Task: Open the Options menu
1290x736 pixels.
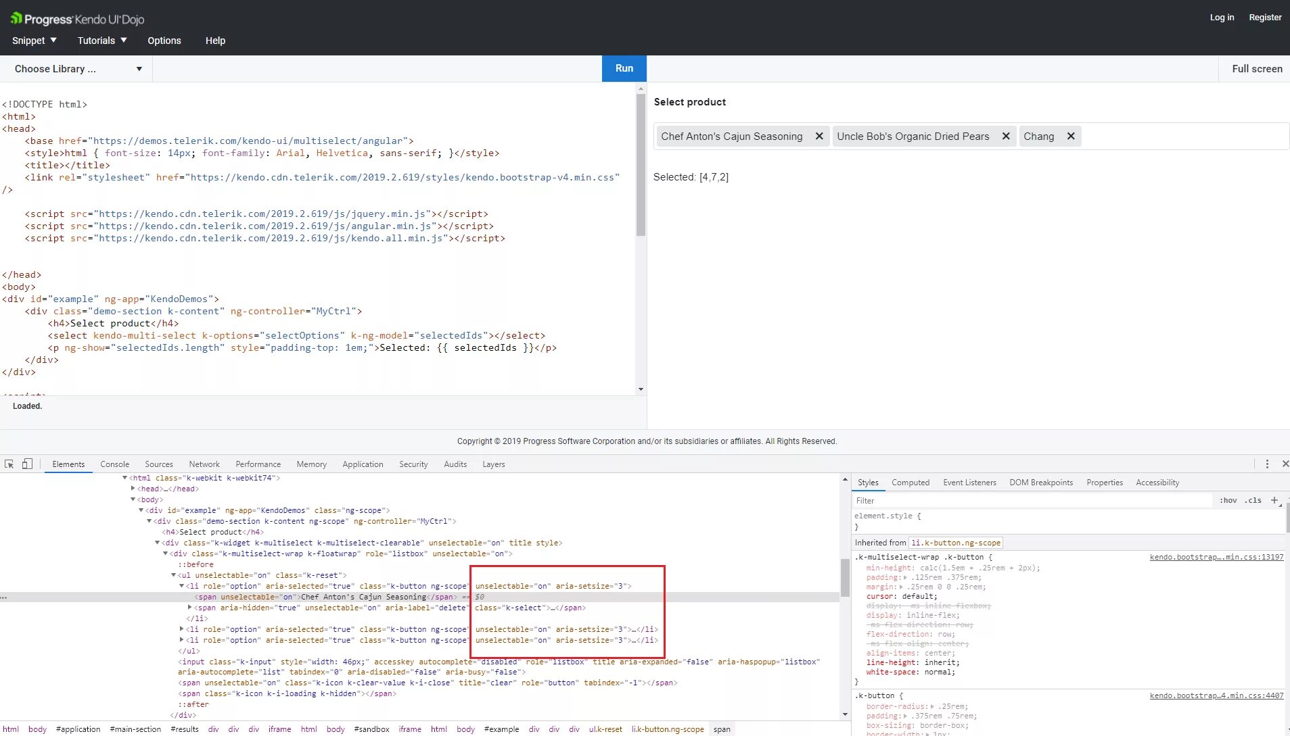Action: 164,41
